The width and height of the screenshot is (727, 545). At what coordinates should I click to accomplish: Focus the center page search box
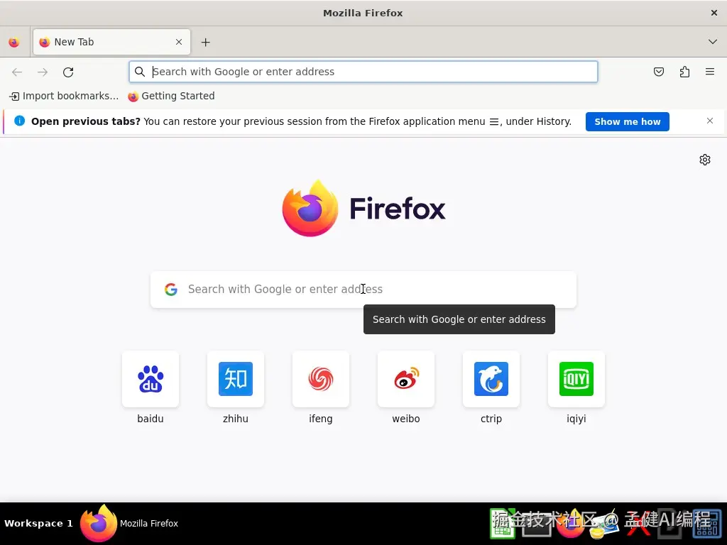[x=363, y=290]
